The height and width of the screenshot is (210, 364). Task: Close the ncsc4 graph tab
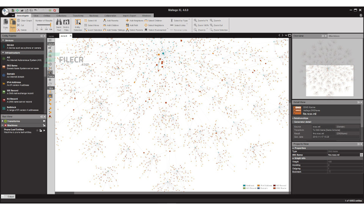[x=71, y=36]
